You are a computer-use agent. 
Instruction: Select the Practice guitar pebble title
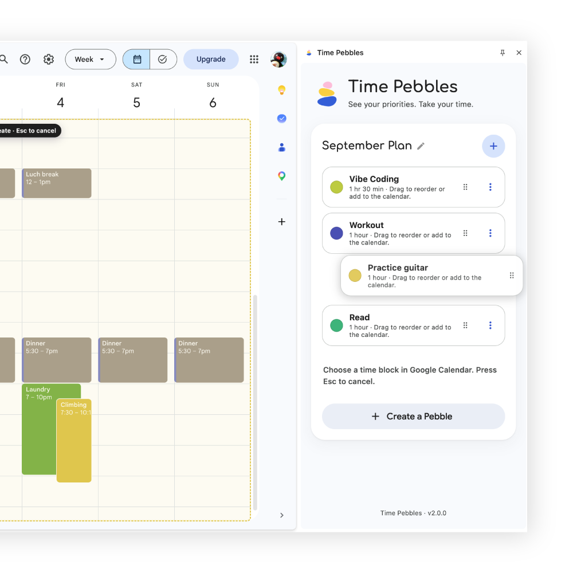pyautogui.click(x=398, y=268)
